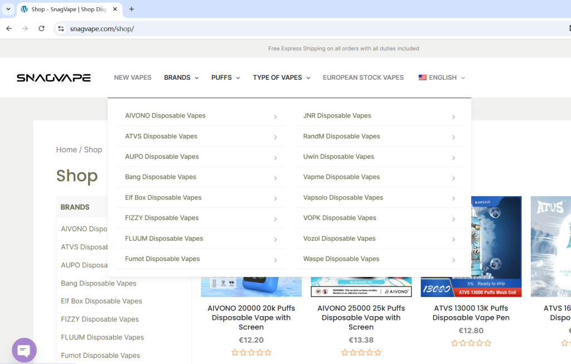Viewport: 571px width, 364px height.
Task: Expand the Vapsolo submenu arrow
Action: pyautogui.click(x=454, y=199)
